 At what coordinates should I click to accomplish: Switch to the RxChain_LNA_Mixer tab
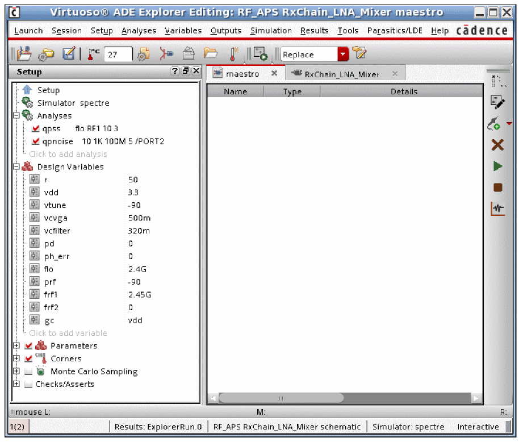[342, 74]
